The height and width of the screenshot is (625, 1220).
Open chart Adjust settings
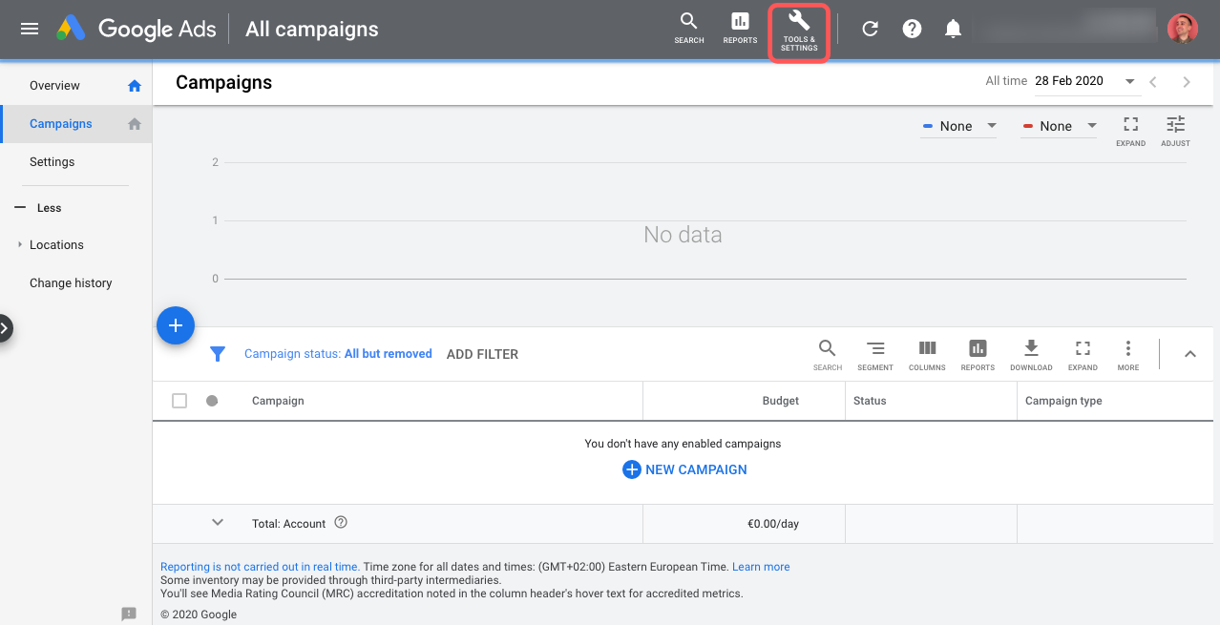pyautogui.click(x=1175, y=131)
